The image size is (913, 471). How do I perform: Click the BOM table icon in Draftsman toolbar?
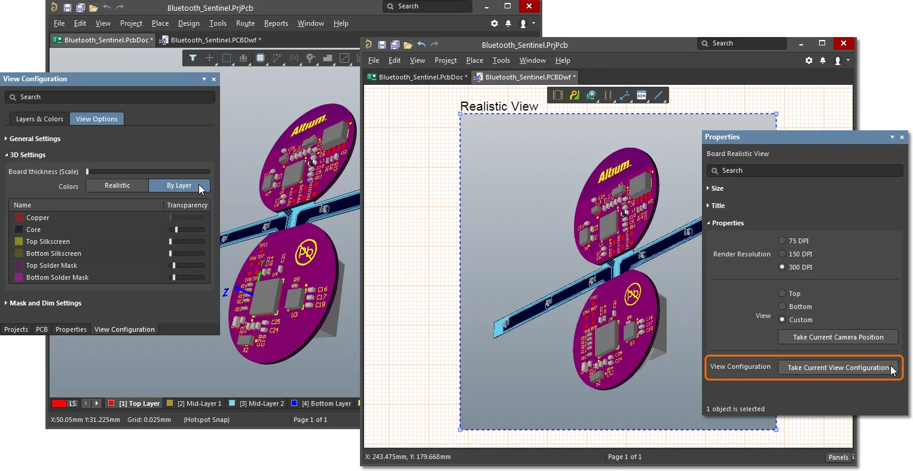(642, 95)
